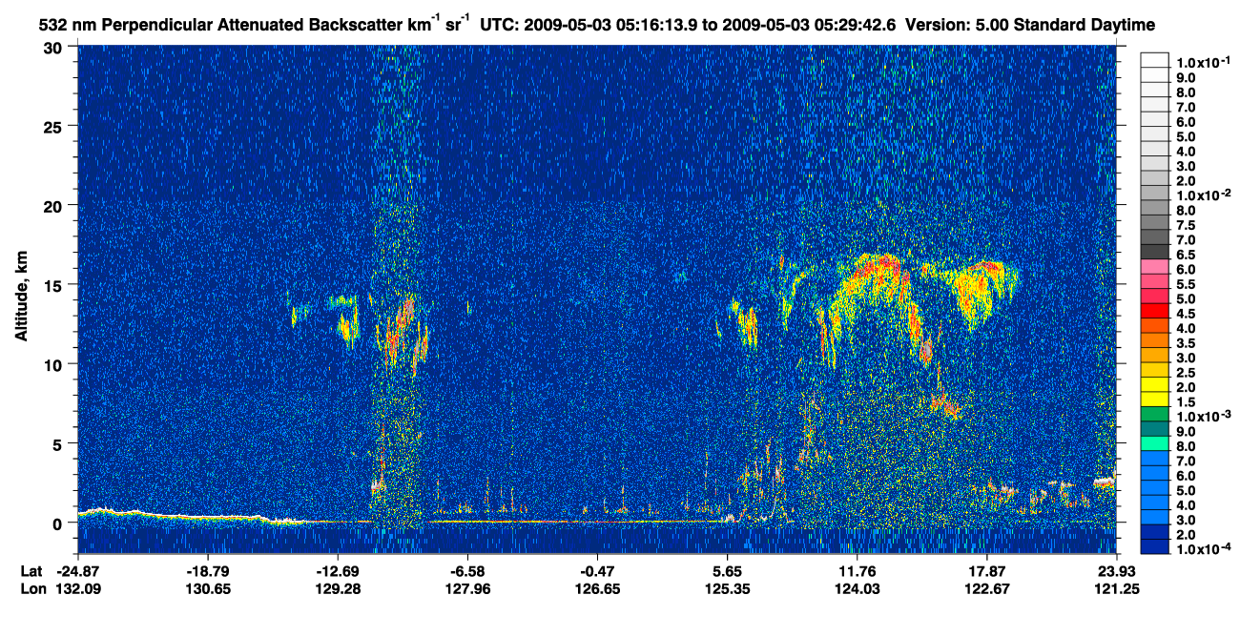
Task: Select longitude value 125.35
Action: point(728,589)
